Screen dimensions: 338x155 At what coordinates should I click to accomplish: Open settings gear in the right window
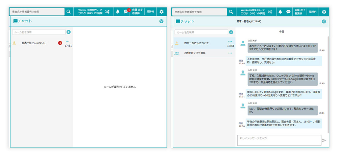pos(324,12)
